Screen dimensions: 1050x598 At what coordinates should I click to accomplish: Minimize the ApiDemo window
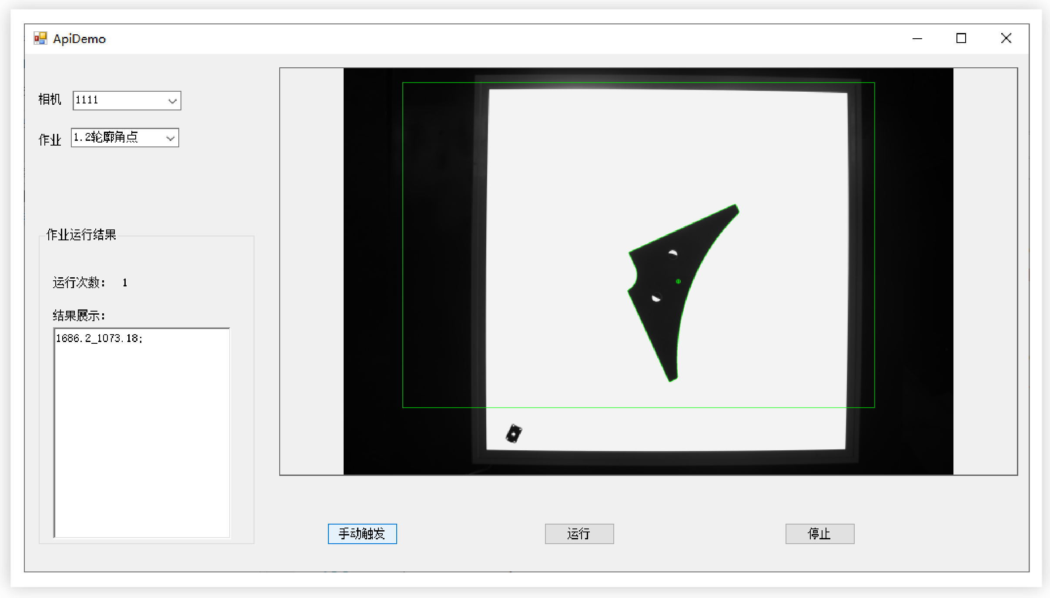point(917,39)
